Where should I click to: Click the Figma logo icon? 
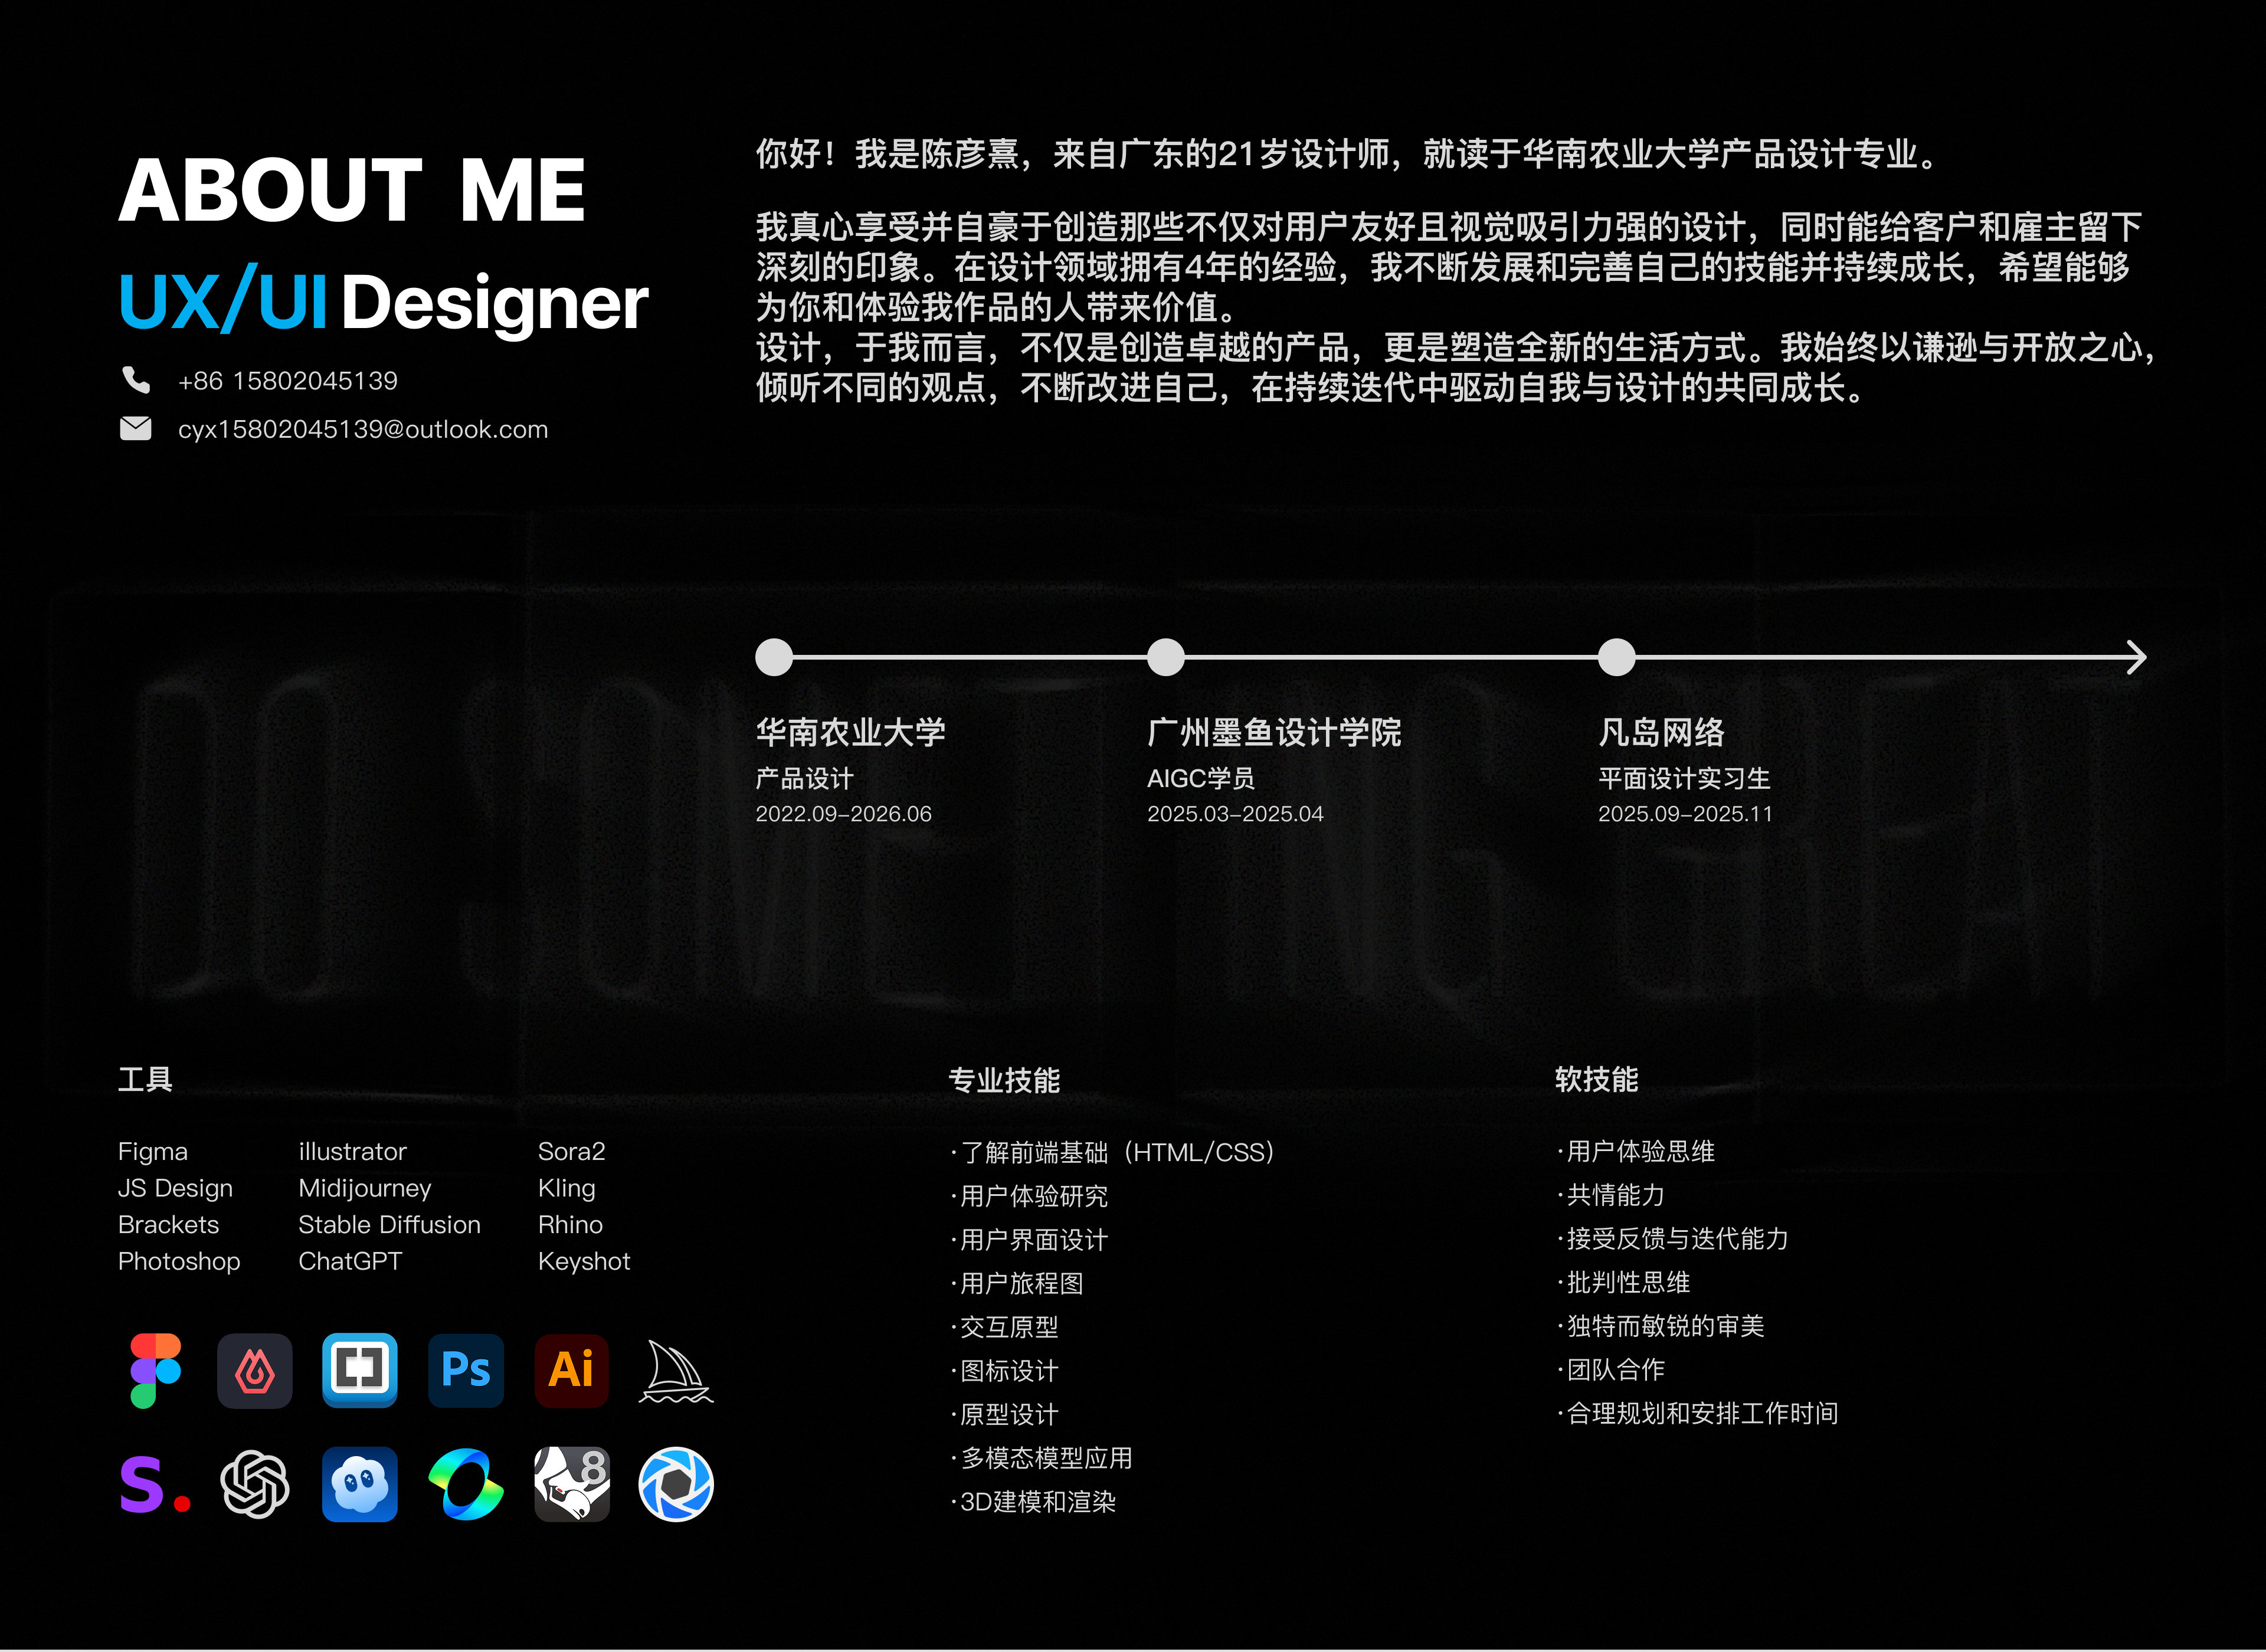[x=155, y=1370]
